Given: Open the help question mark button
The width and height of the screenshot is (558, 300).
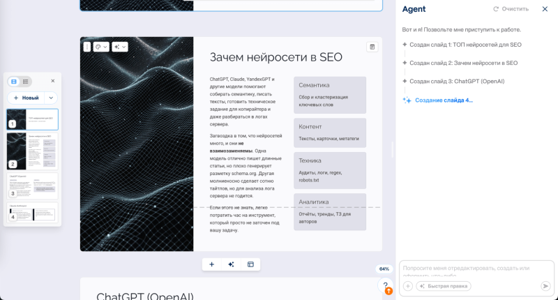Looking at the screenshot, I should coord(385,285).
